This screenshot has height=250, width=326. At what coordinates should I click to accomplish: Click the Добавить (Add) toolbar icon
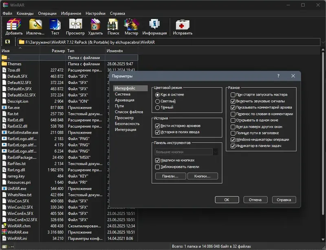pos(14,25)
